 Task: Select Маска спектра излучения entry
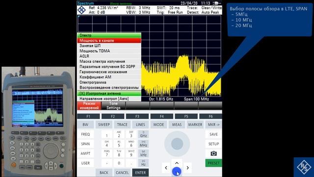coord(109,61)
